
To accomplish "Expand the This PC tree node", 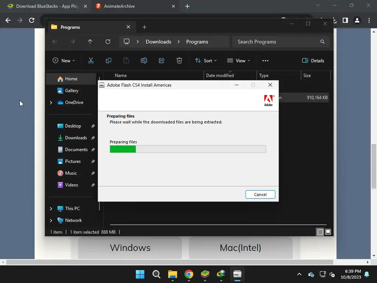I will tap(51, 209).
